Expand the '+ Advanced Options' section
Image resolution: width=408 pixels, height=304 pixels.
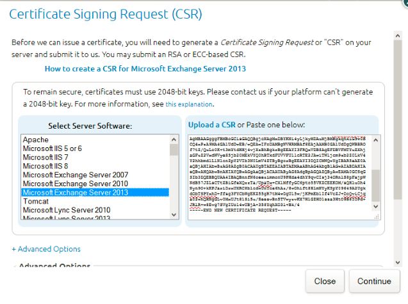click(x=46, y=249)
